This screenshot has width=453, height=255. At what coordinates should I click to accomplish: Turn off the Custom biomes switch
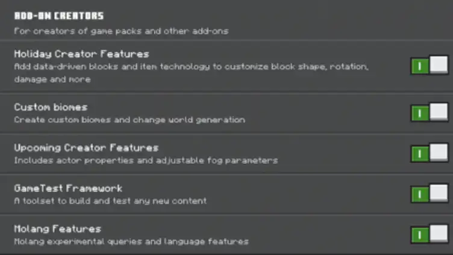point(430,112)
